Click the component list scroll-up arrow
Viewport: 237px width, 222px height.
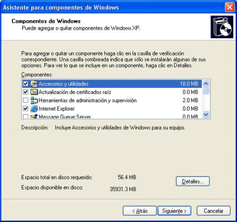tap(206, 84)
